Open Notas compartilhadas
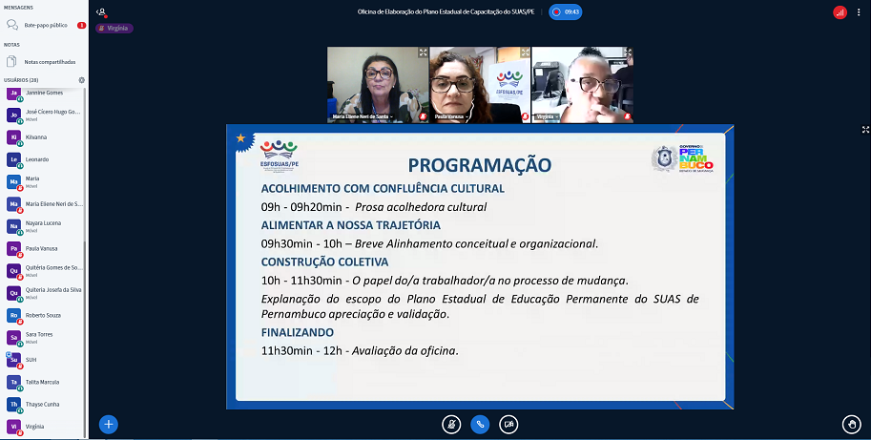Screen dimensions: 871x440 pyautogui.click(x=50, y=61)
